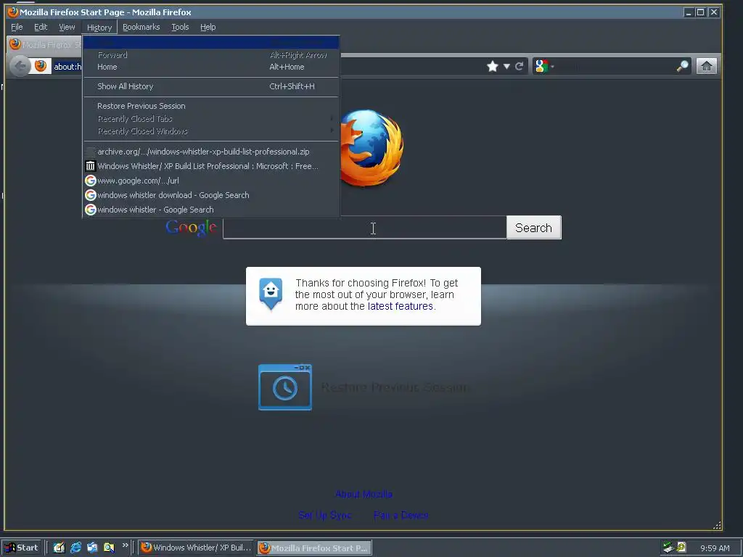The image size is (743, 557).
Task: Open the Google search engine selector
Action: tap(544, 66)
